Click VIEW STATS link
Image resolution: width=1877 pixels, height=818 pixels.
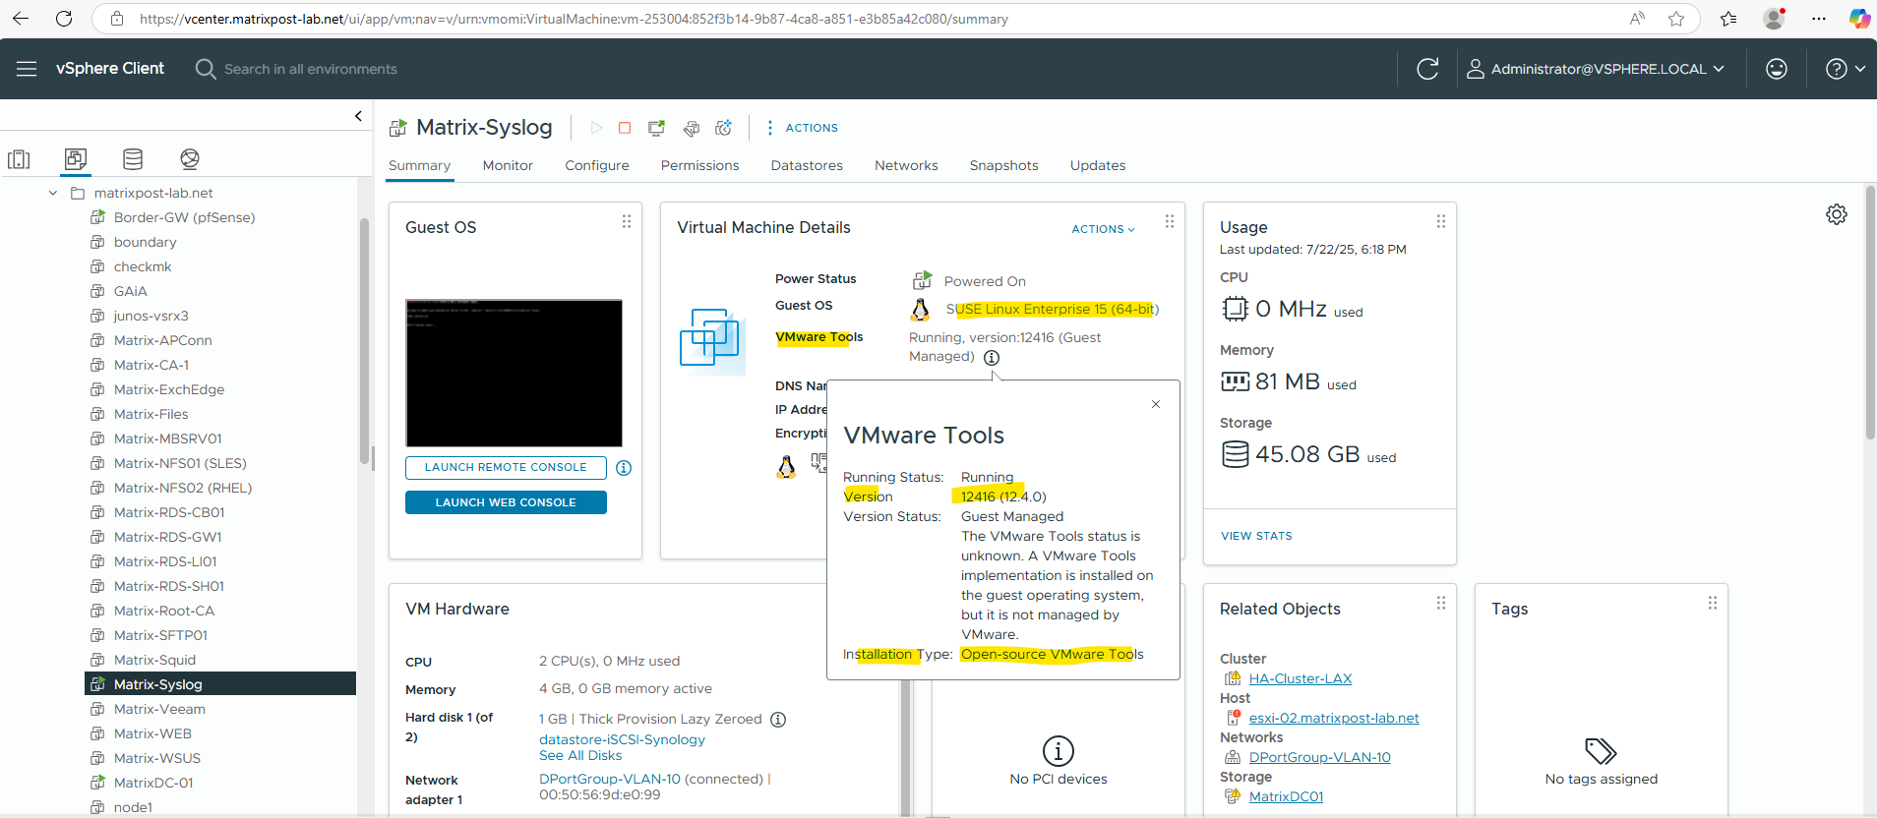click(x=1256, y=536)
